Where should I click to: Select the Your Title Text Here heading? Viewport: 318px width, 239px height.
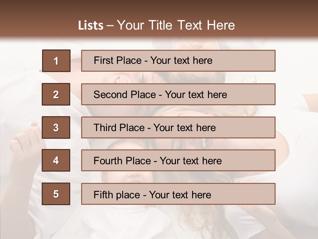point(176,25)
